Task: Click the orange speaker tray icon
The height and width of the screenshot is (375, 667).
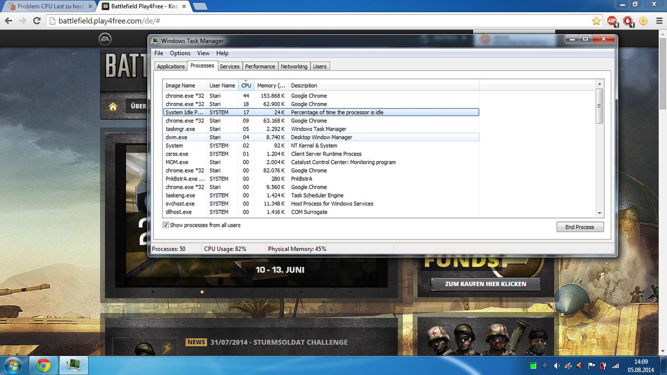Action: (580, 365)
